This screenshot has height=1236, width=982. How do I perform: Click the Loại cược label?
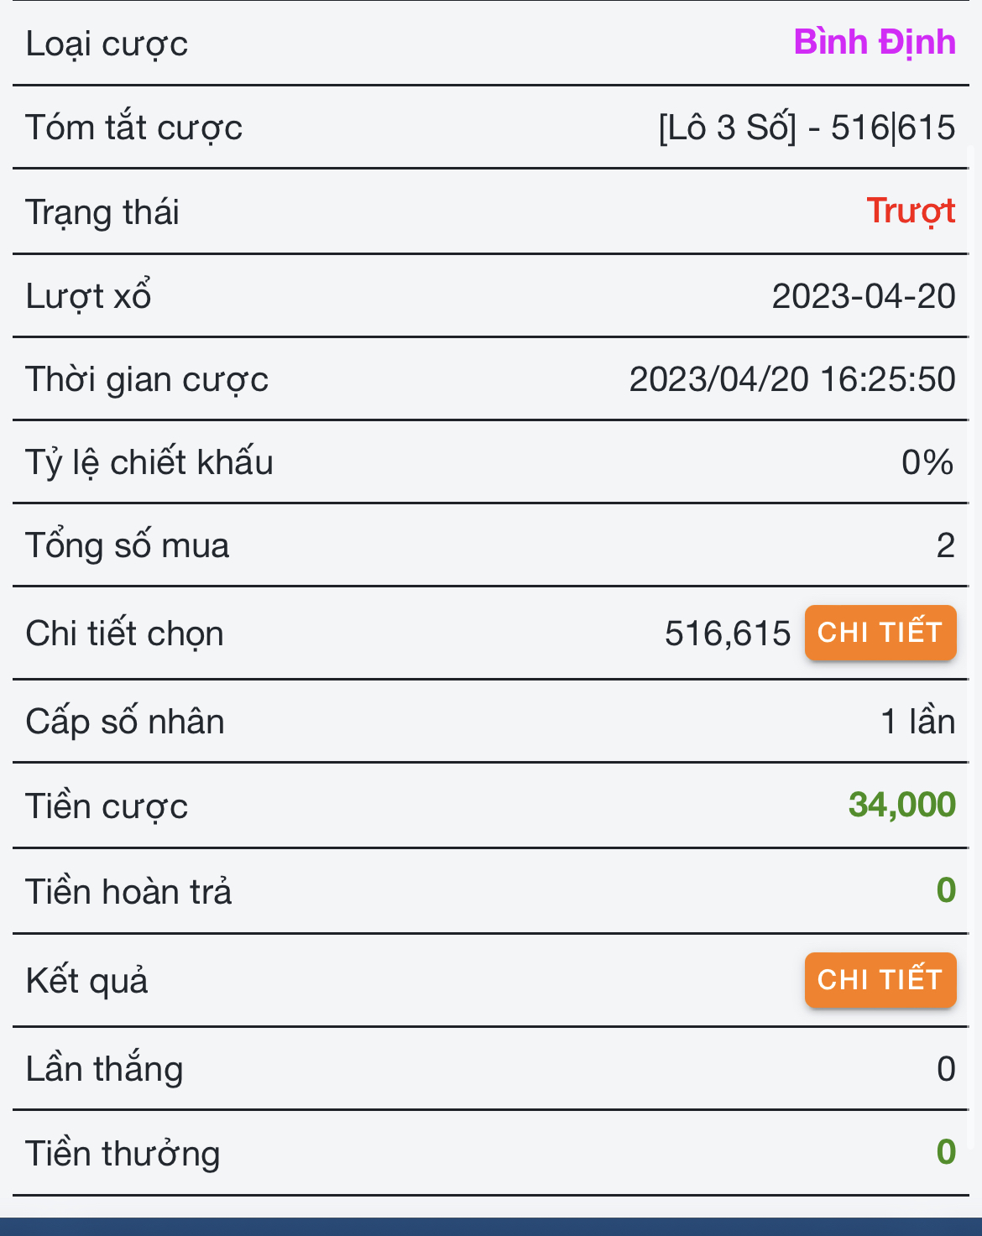[107, 44]
